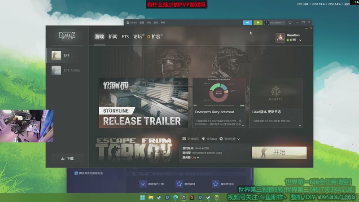Click the Developer's Diary: Anticheat headline
The height and width of the screenshot is (202, 359).
pos(215,112)
